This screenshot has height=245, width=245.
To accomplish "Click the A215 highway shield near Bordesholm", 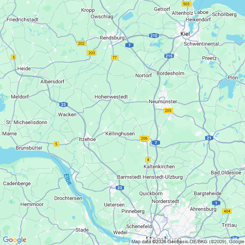I will pos(169,56).
